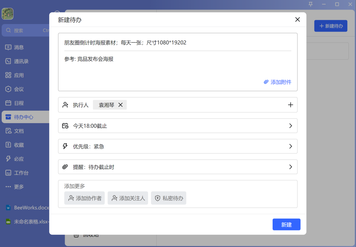Click the plus to add another executor
Screen dimensions: 356x247
(290, 104)
